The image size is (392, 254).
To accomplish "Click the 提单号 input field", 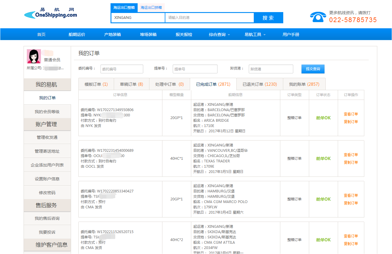I will [195, 69].
